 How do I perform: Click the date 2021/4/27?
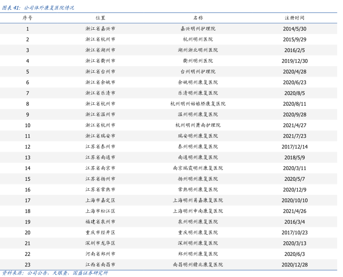click(x=294, y=125)
